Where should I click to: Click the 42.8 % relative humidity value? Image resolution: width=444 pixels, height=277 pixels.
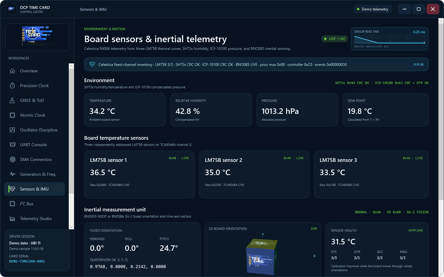187,111
